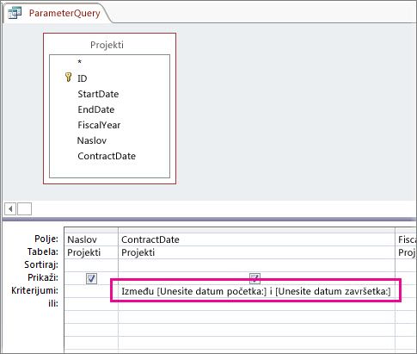
Task: Click the Kriterijumi row label
Action: (x=34, y=290)
